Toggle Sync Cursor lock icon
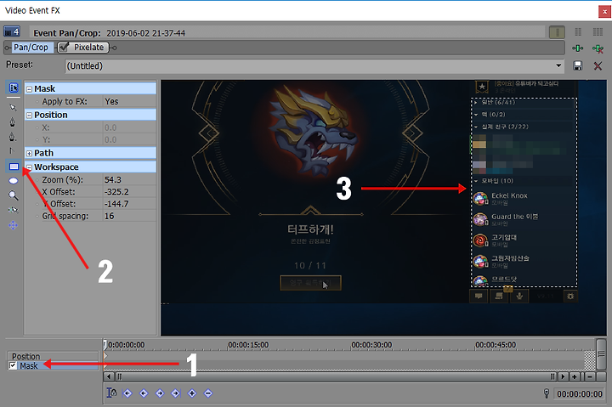This screenshot has width=612, height=407. [111, 393]
